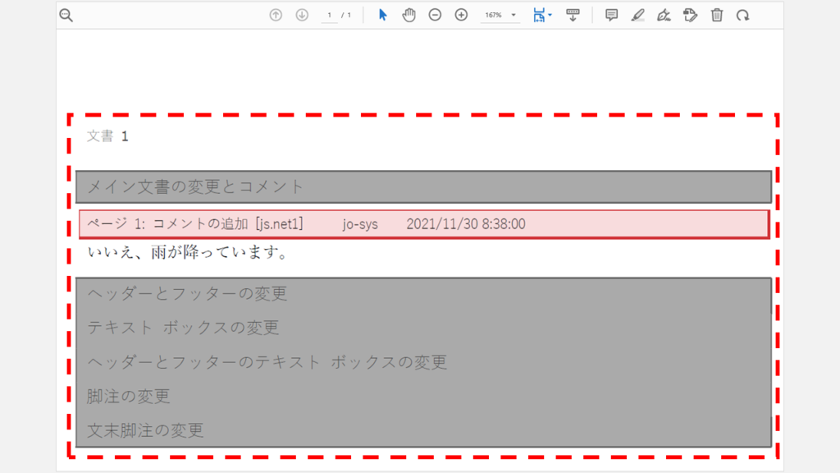840x473 pixels.
Task: Activate the arrow selection tool
Action: [x=382, y=15]
